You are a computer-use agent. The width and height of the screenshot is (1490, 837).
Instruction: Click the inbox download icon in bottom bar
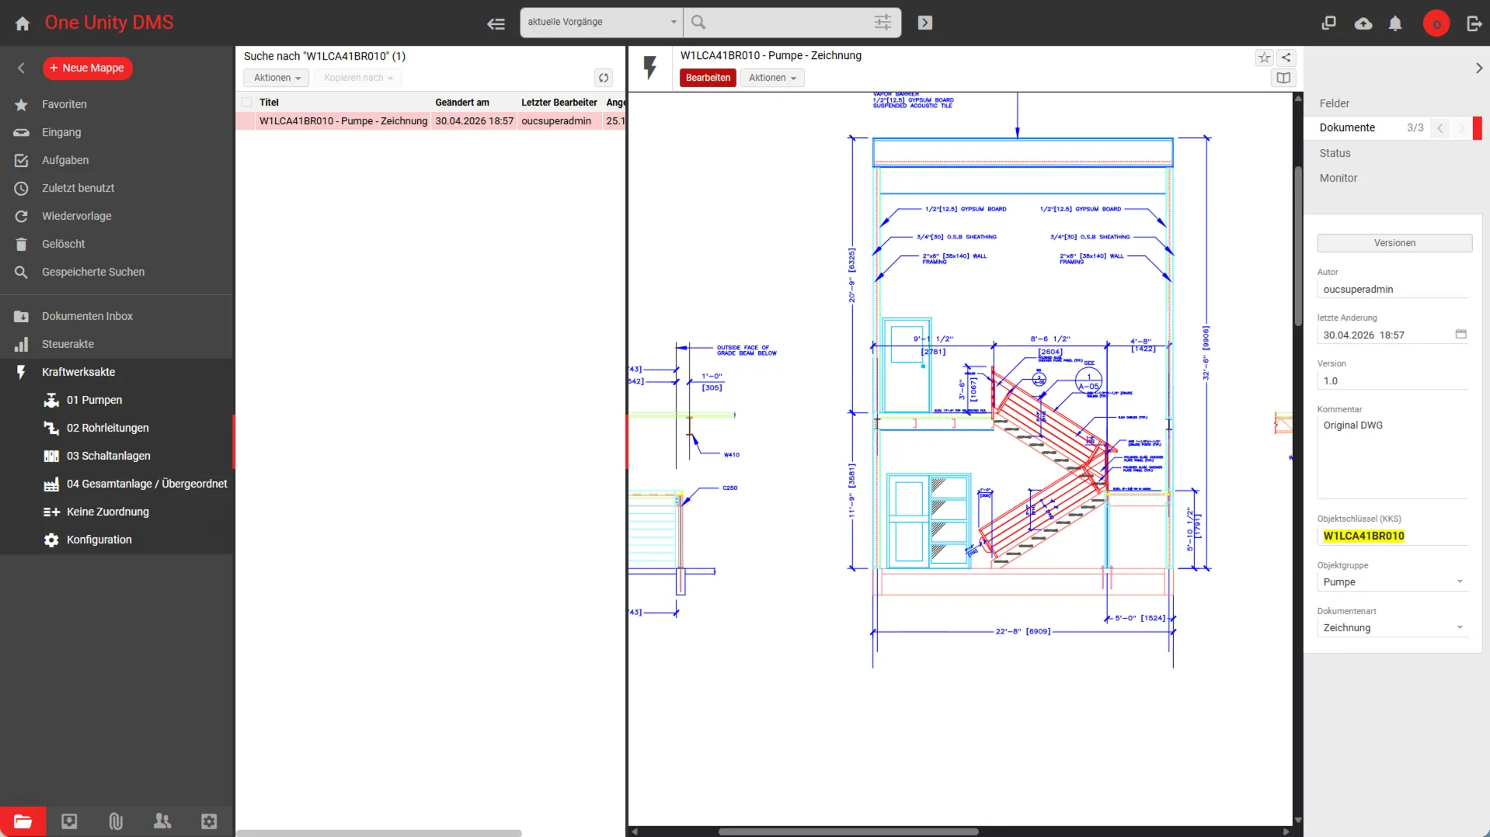tap(69, 821)
